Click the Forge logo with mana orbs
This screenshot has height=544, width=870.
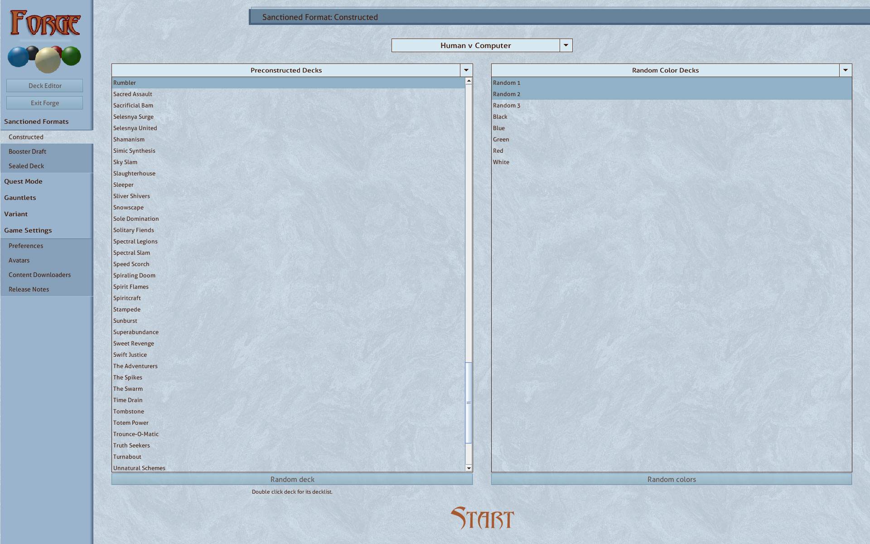coord(44,41)
